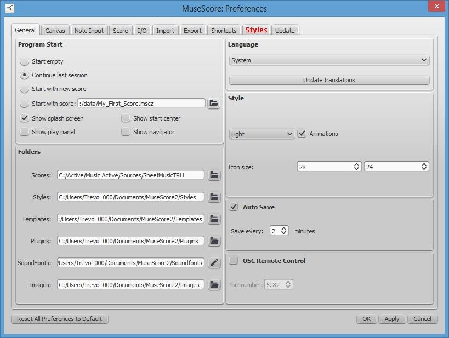The height and width of the screenshot is (338, 449).
Task: Switch to the Canvas tab
Action: [x=55, y=30]
